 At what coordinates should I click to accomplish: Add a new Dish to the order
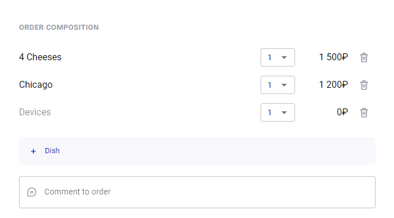coord(197,151)
